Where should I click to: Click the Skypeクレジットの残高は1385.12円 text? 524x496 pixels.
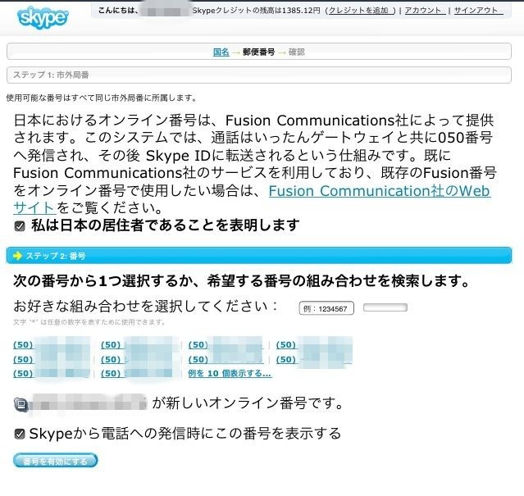256,11
